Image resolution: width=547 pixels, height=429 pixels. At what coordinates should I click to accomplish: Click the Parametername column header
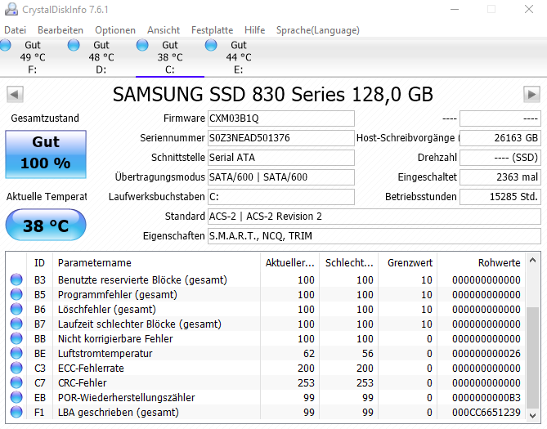[x=156, y=262]
